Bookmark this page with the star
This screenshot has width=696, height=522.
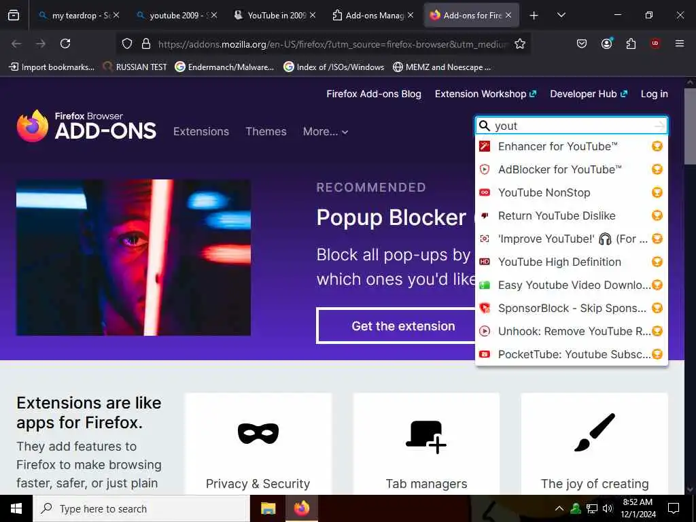pos(520,43)
